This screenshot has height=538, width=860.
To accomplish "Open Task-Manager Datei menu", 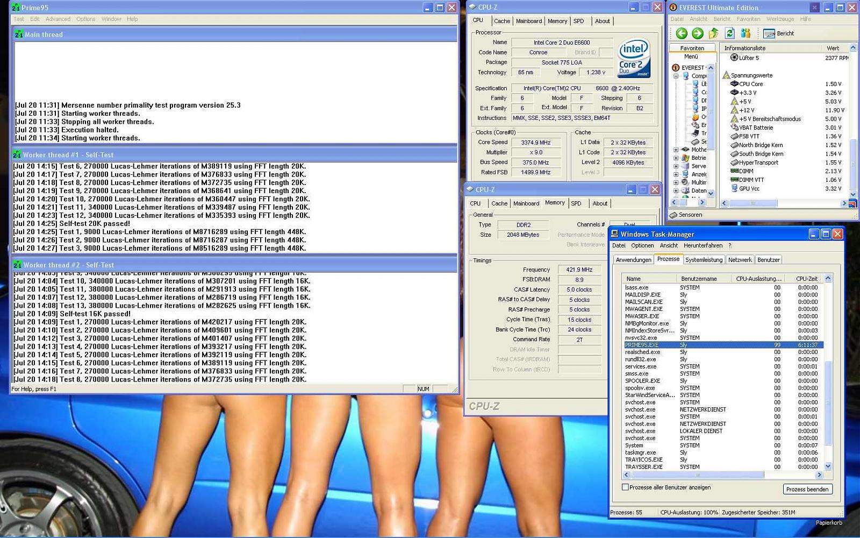I will 619,245.
